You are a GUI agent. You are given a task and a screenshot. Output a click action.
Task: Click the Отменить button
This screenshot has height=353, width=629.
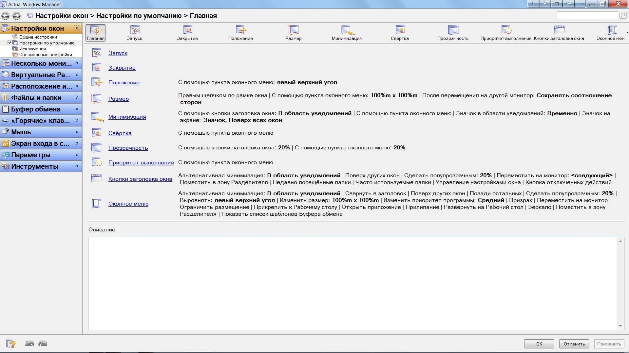pyautogui.click(x=574, y=344)
